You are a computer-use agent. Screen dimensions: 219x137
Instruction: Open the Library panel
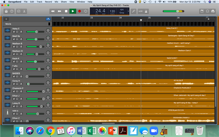coord(6,11)
